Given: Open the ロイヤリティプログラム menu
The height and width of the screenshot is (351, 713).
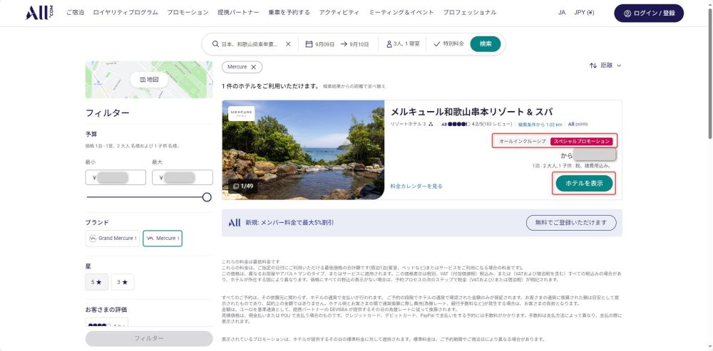Looking at the screenshot, I should (x=125, y=13).
